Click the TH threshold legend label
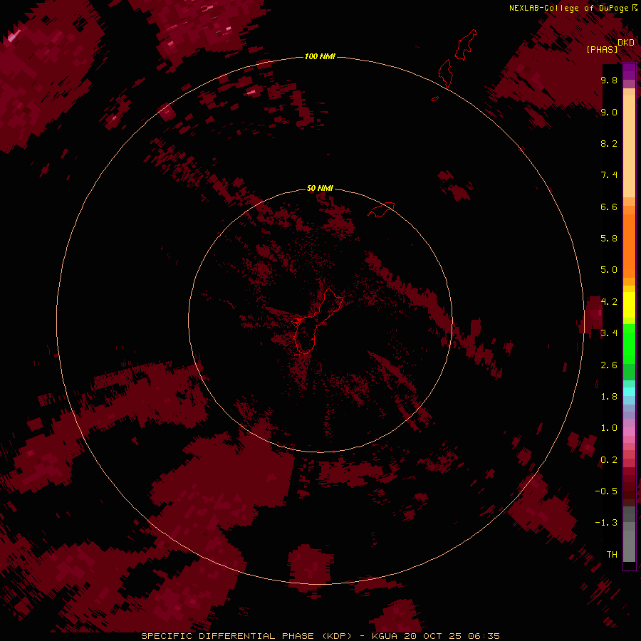This screenshot has height=641, width=641. (x=612, y=555)
